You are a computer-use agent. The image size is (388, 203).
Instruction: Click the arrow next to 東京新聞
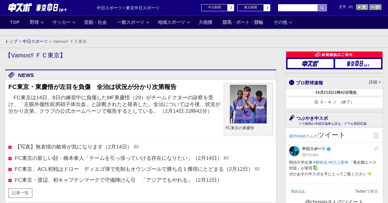[267, 8]
